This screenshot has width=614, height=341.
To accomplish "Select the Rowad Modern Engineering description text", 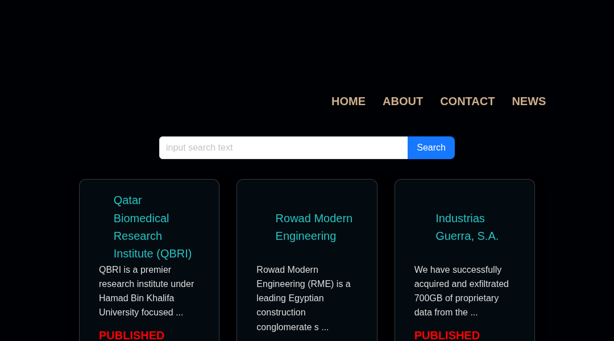I will coord(304,298).
